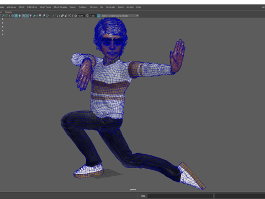Open the Help menu
This screenshot has height=199, width=265.
point(139,7)
